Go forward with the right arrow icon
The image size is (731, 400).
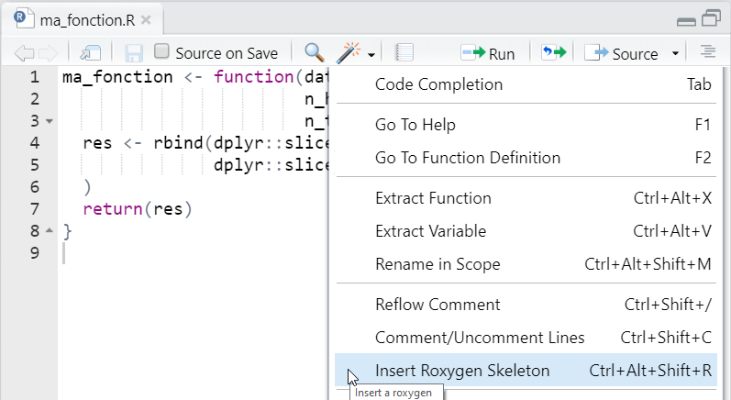tap(48, 53)
